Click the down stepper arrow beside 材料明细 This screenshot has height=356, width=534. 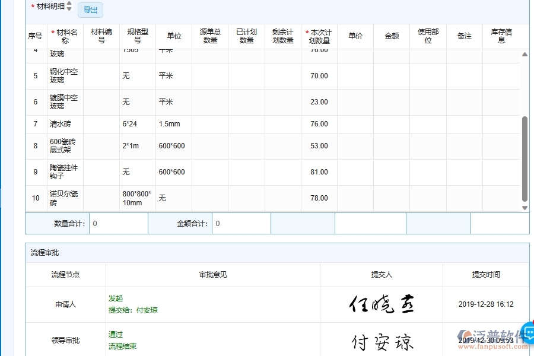coord(69,9)
